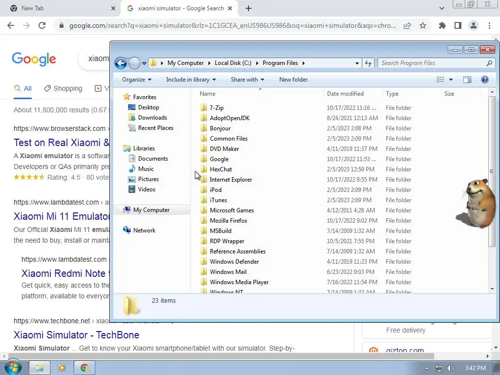500x375 pixels.
Task: Click Local Disk (C:) in breadcrumb path
Action: (x=233, y=63)
